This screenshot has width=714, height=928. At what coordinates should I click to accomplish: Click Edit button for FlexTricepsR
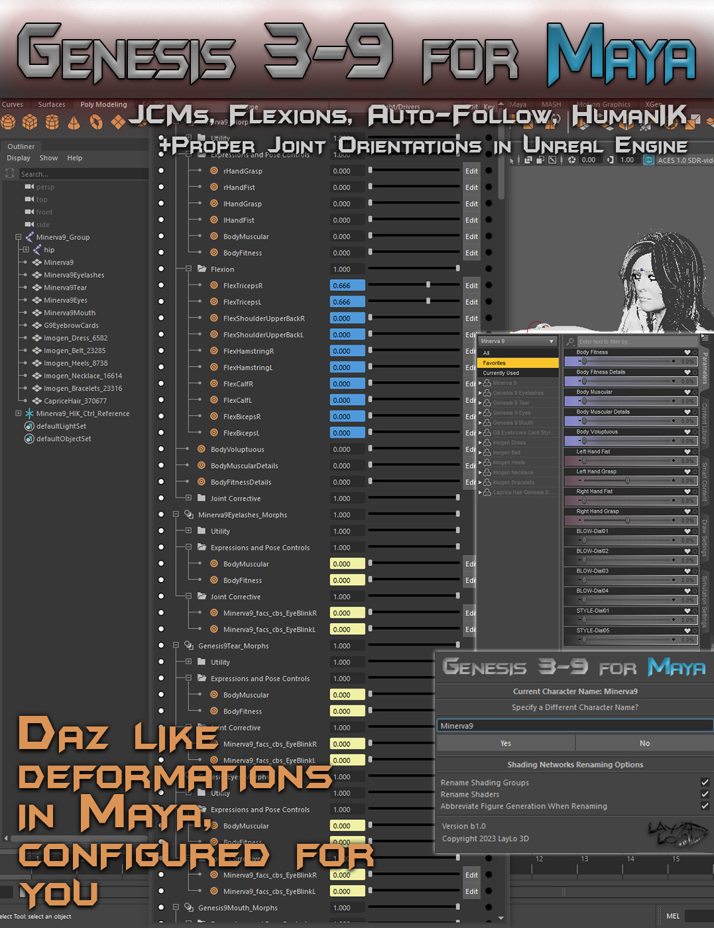[471, 286]
